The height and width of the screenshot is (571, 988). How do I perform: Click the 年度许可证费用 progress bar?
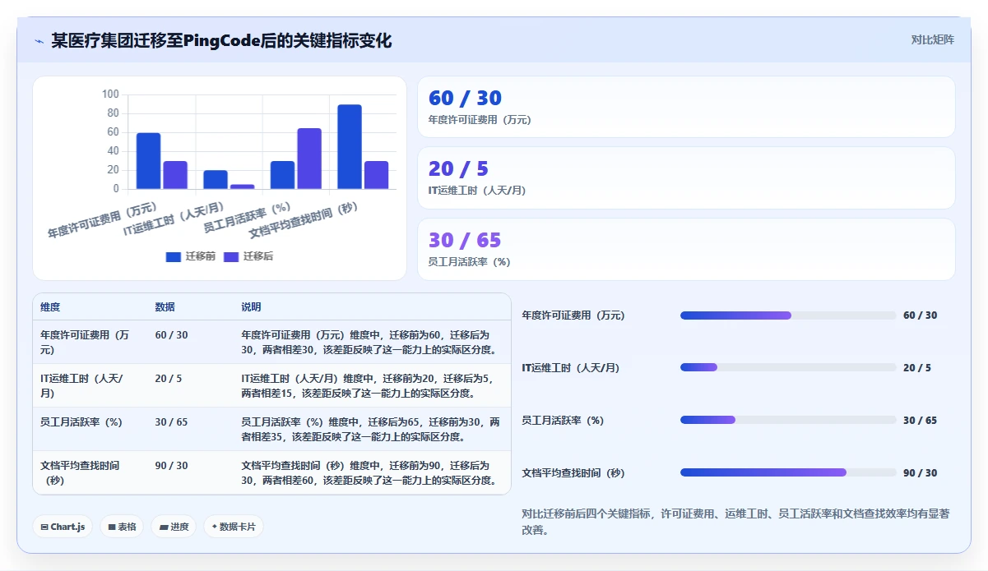pyautogui.click(x=788, y=315)
